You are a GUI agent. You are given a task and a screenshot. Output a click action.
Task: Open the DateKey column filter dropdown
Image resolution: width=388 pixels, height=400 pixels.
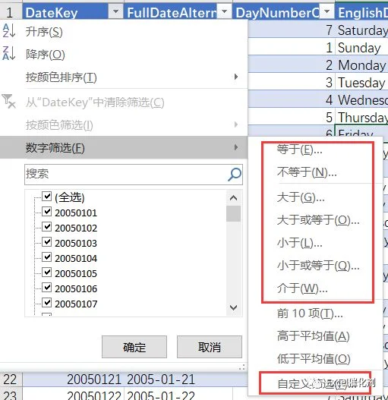click(x=115, y=11)
